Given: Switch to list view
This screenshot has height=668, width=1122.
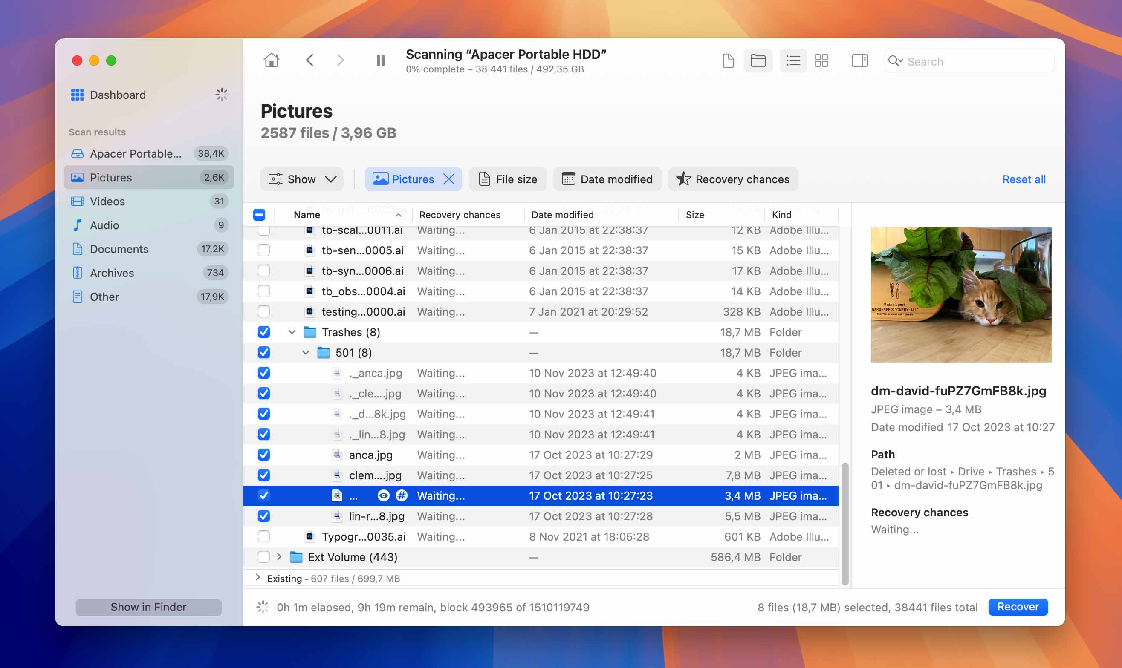Looking at the screenshot, I should tap(793, 60).
